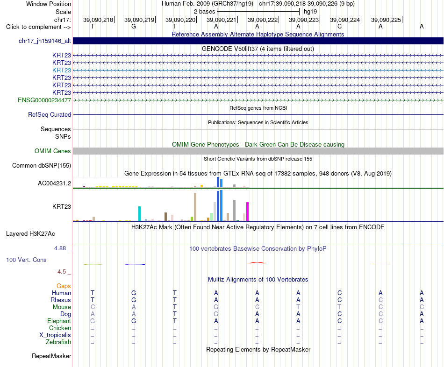
Task: Click the RefSeq genes from NCBI title
Action: (x=258, y=108)
